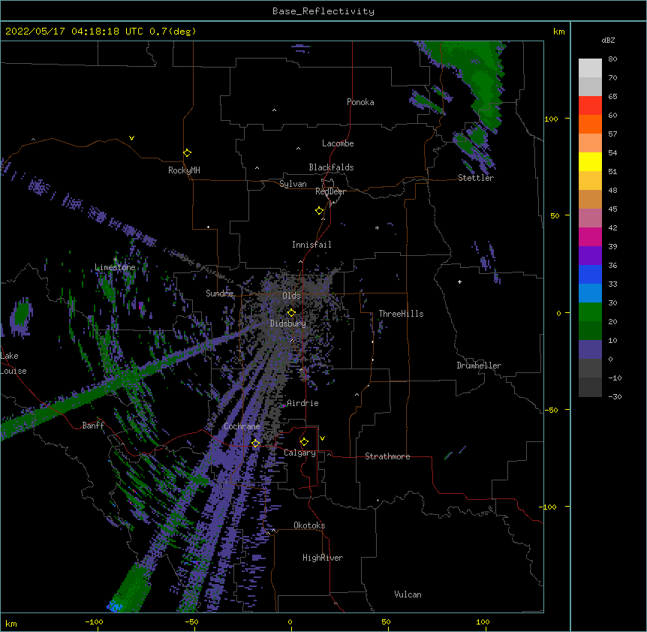Click the yellow station marker south of RedDeer

(320, 211)
